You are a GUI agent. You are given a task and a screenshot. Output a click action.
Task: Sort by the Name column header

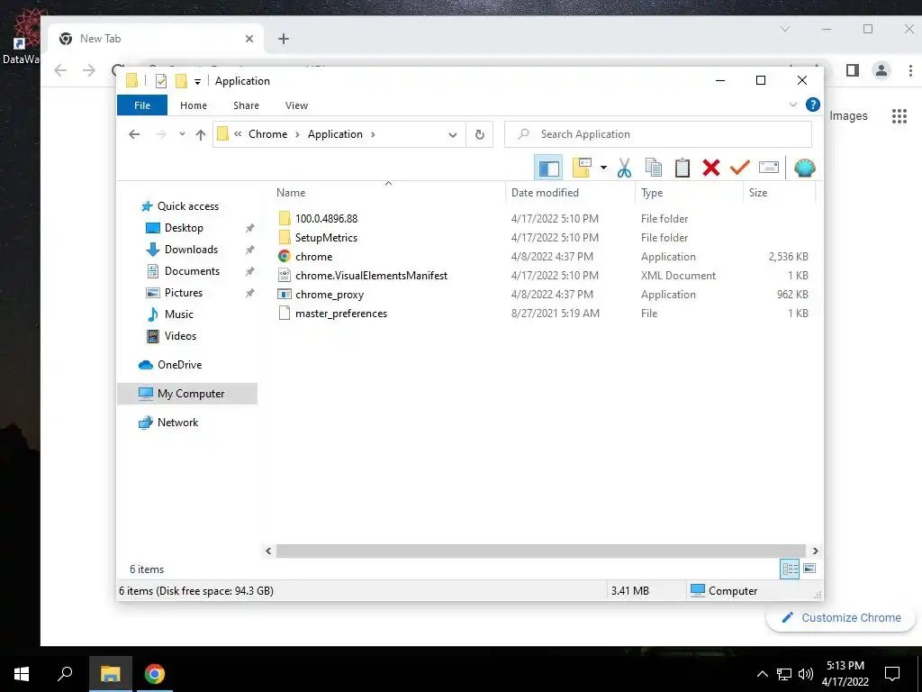(389, 193)
